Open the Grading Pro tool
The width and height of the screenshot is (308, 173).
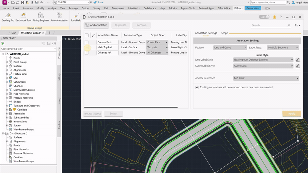[8, 17]
